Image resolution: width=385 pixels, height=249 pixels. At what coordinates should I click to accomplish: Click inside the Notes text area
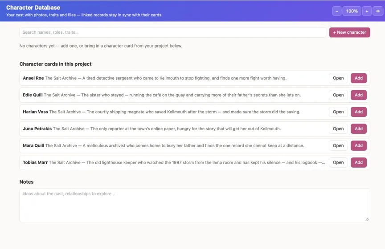pos(195,205)
